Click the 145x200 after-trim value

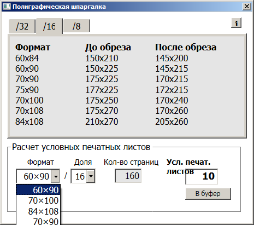(x=172, y=58)
